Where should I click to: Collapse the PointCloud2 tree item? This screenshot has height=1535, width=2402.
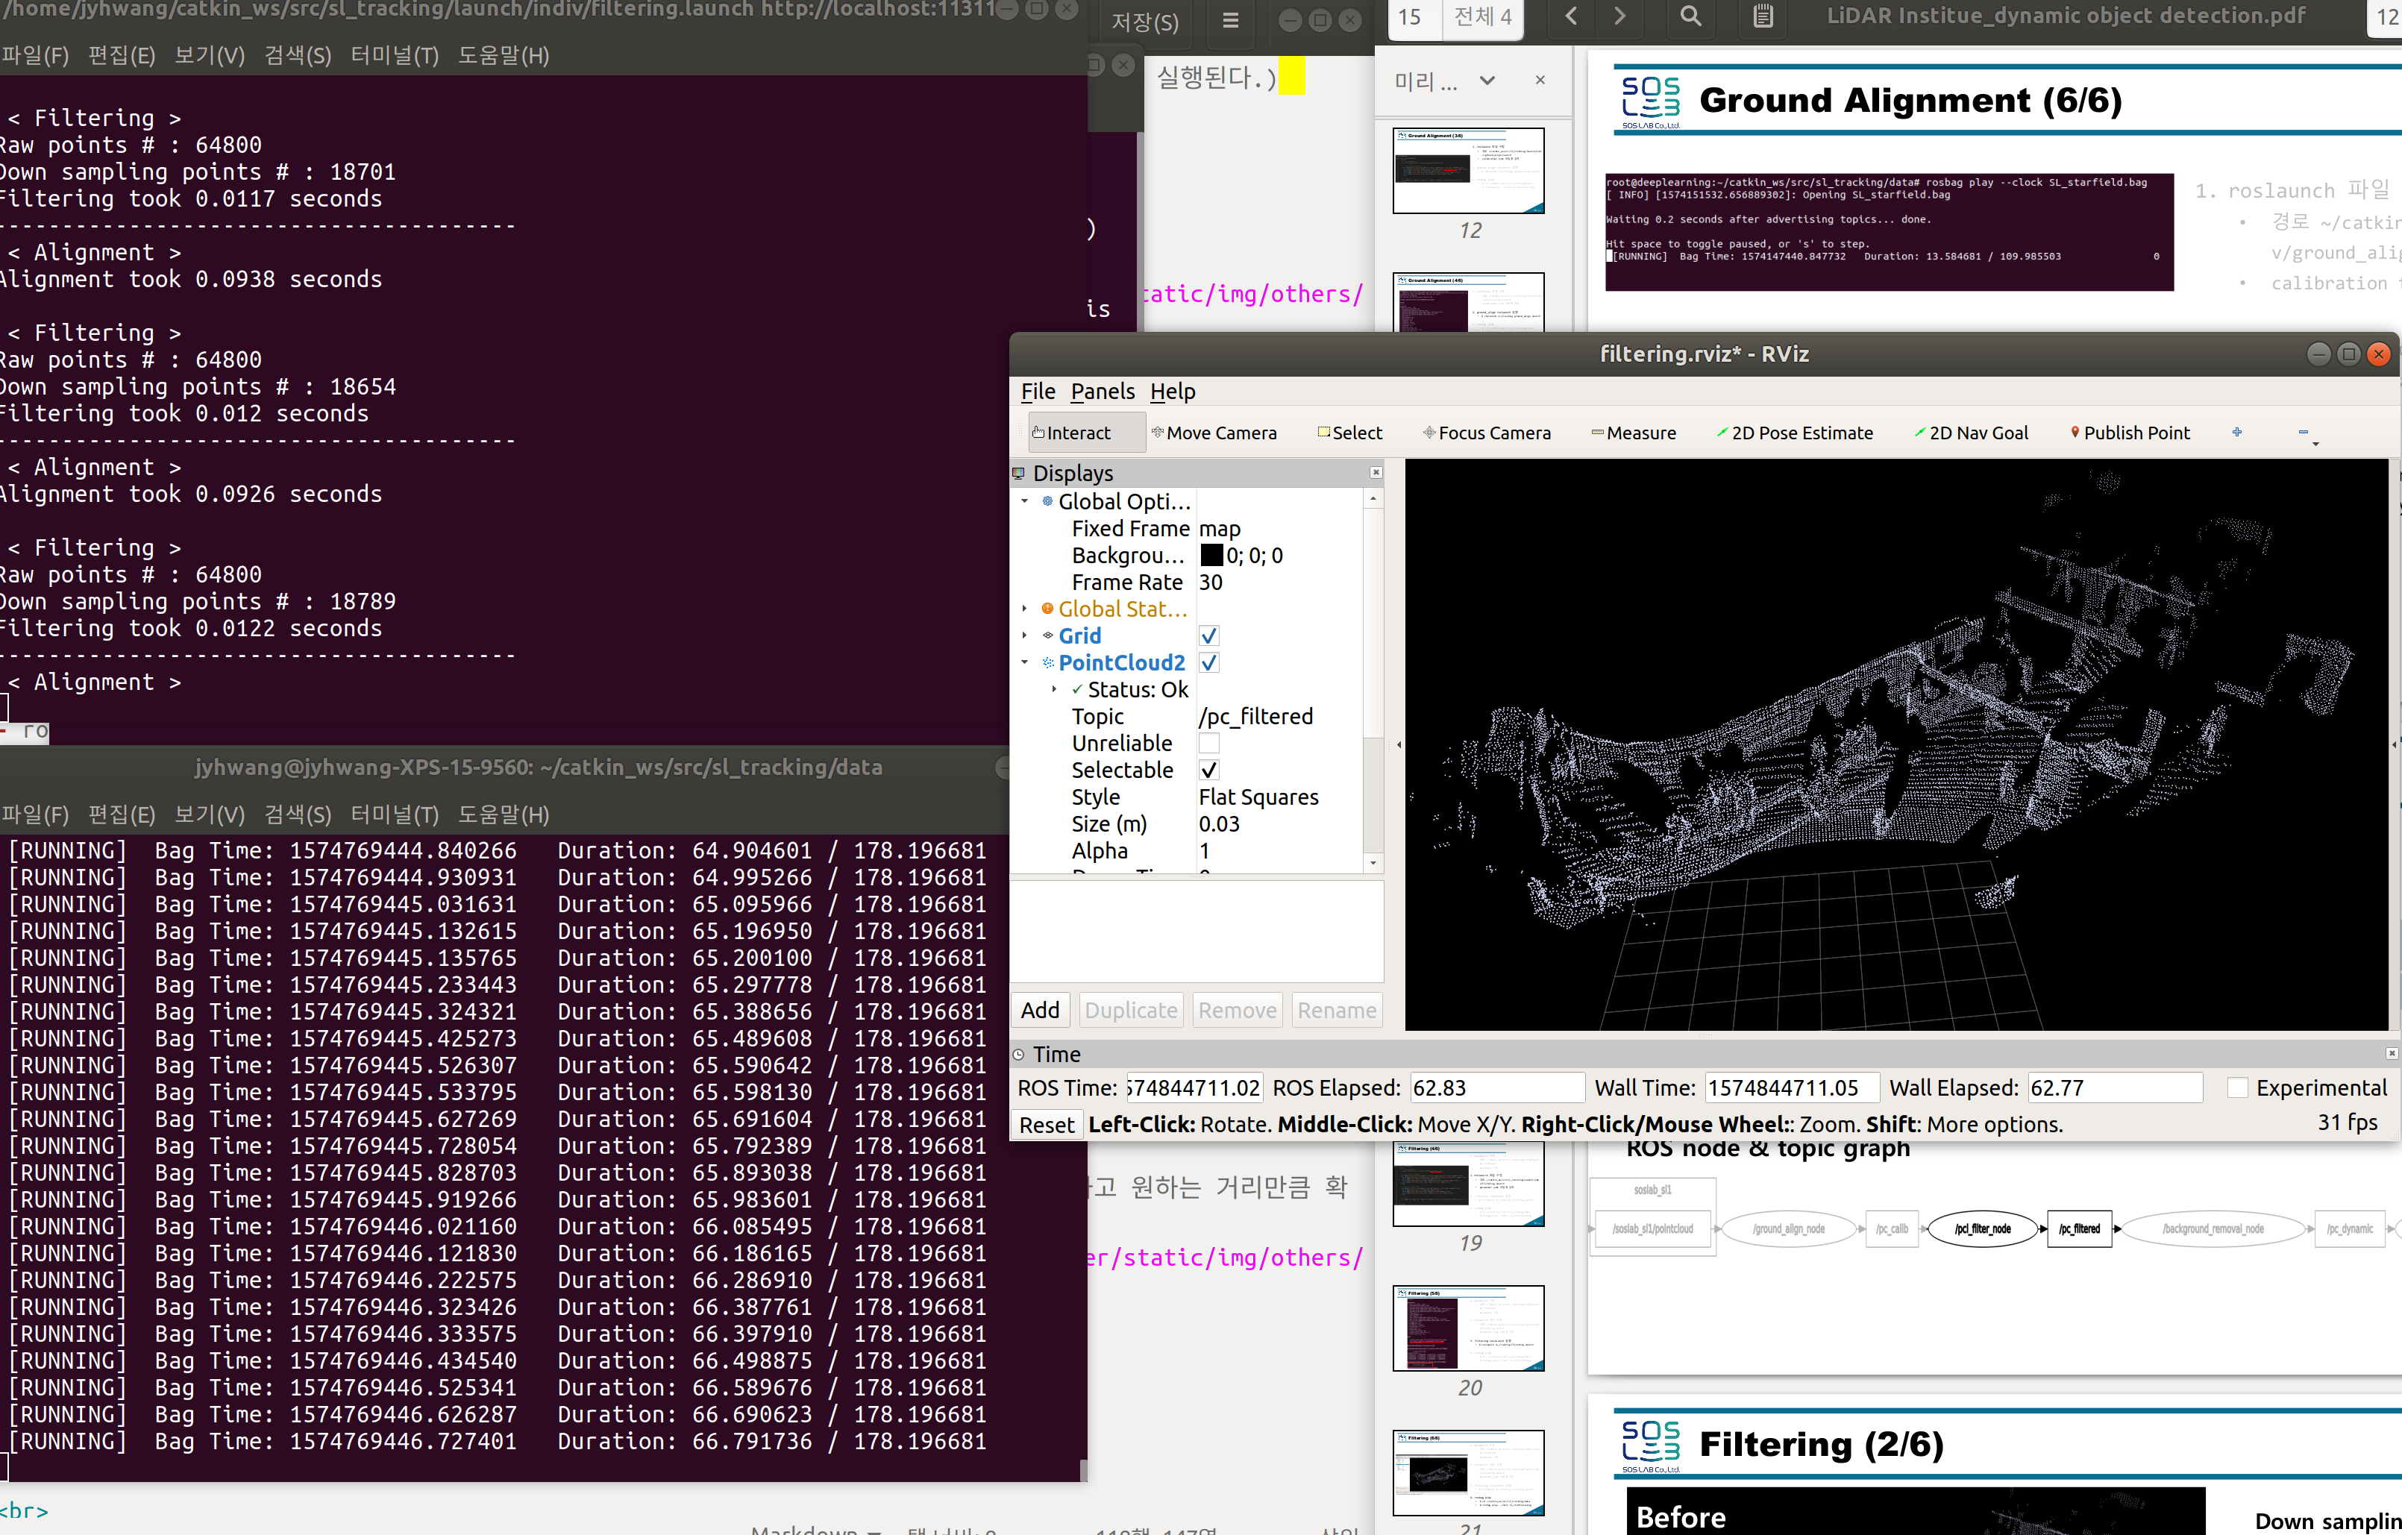[1024, 663]
